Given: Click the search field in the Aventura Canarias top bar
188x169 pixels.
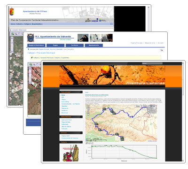Looking at the screenshot, I should click(x=152, y=63).
